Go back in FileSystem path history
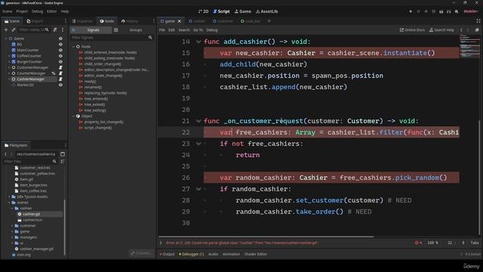 (5, 154)
